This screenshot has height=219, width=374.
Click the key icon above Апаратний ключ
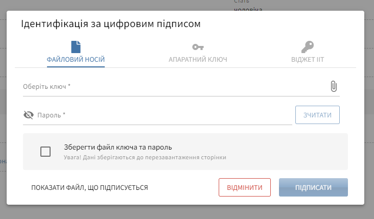(x=198, y=47)
